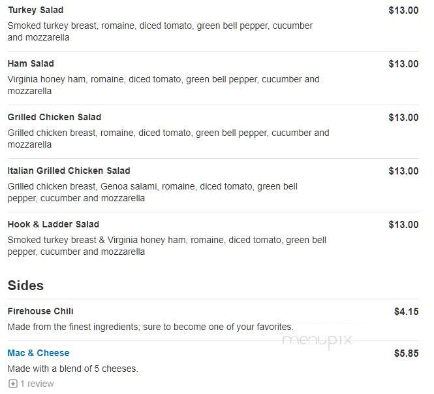This screenshot has height=394, width=434.
Task: Click the Firehouse Chili description text
Action: 151,327
